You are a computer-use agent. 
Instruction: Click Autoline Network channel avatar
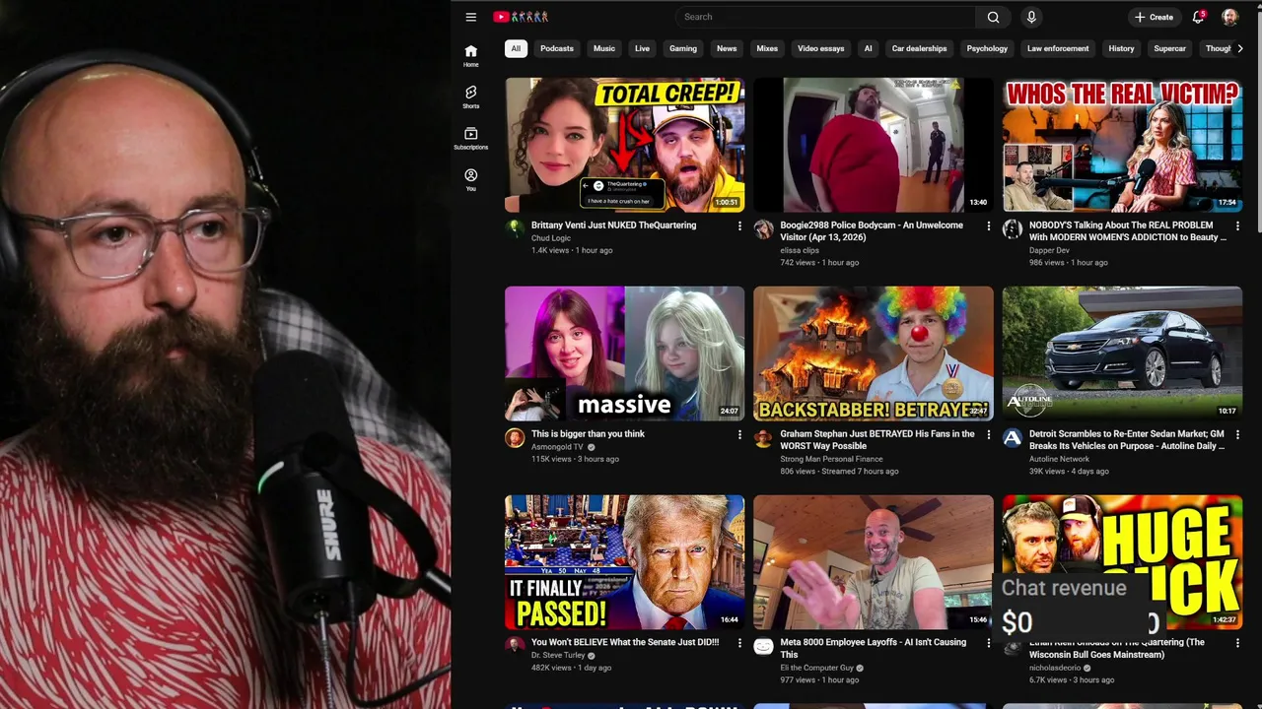1013,438
